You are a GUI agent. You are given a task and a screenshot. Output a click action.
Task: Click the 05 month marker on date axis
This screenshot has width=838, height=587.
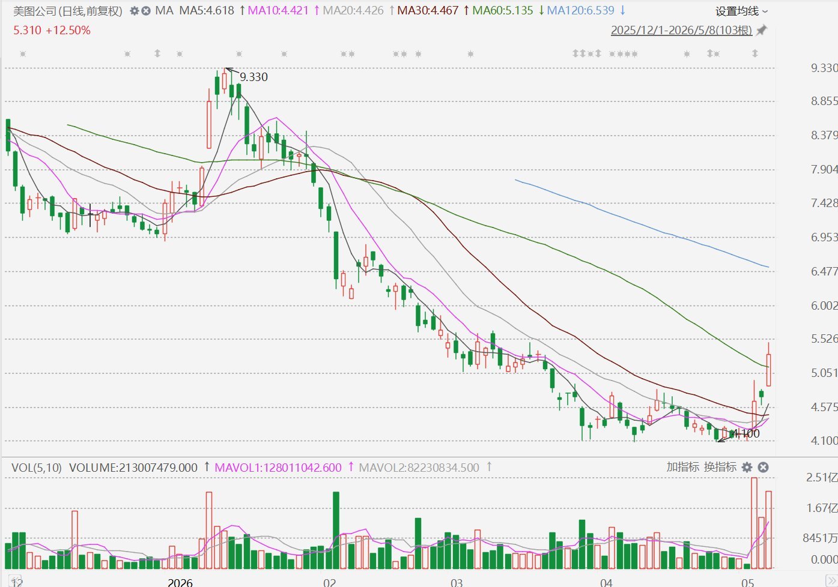tap(747, 582)
